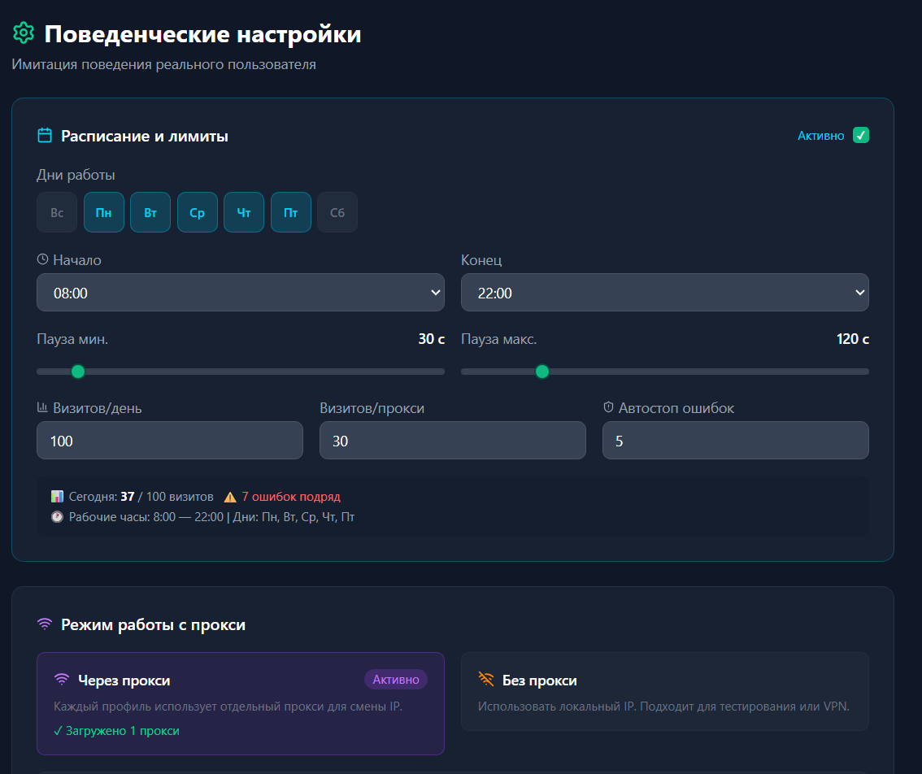Disable the Вт day toggle
This screenshot has width=922, height=774.
pyautogui.click(x=150, y=212)
